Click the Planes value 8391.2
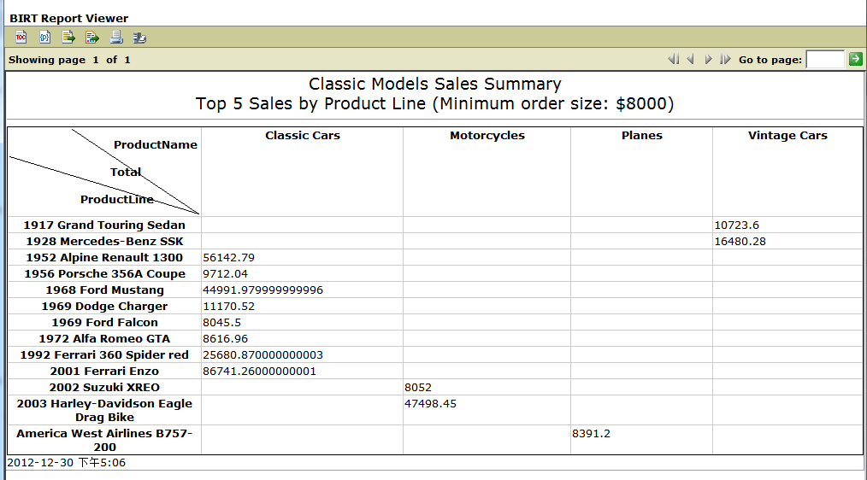 591,433
